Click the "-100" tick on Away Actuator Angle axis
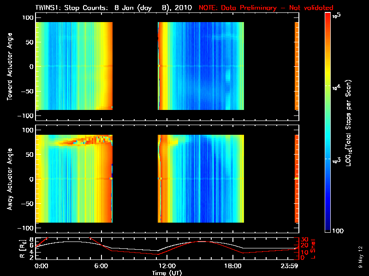The height and width of the screenshot is (276, 369). [x=25, y=228]
